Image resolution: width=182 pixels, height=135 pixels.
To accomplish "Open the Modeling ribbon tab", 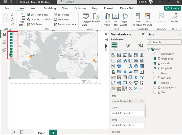I will pyautogui.click(x=50, y=8).
